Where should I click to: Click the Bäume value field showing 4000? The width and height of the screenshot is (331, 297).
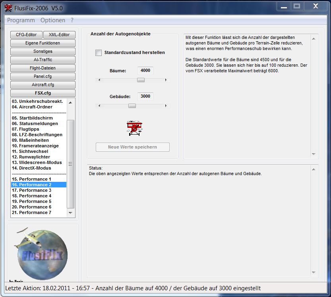click(x=145, y=70)
